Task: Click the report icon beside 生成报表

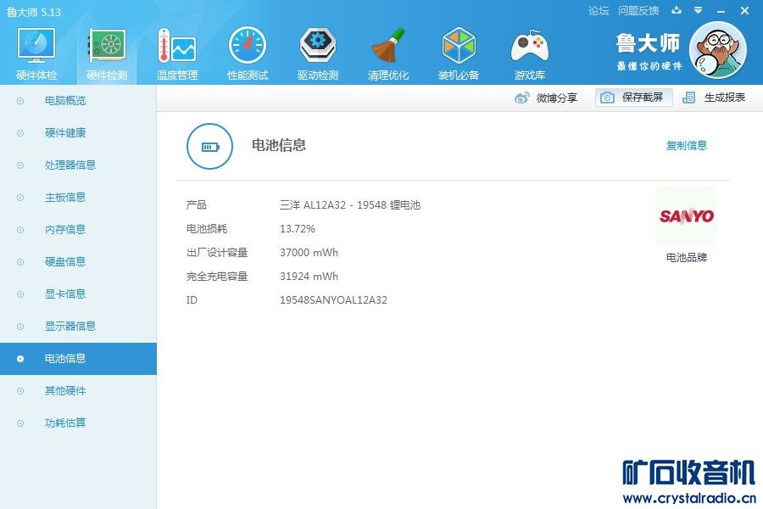Action: 688,98
